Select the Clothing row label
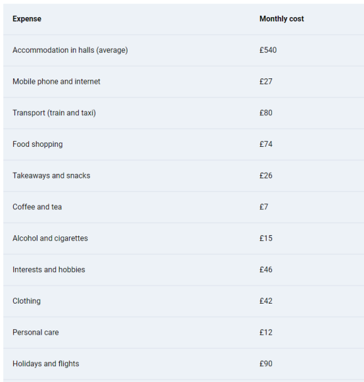This screenshot has height=382, width=364. click(x=26, y=301)
